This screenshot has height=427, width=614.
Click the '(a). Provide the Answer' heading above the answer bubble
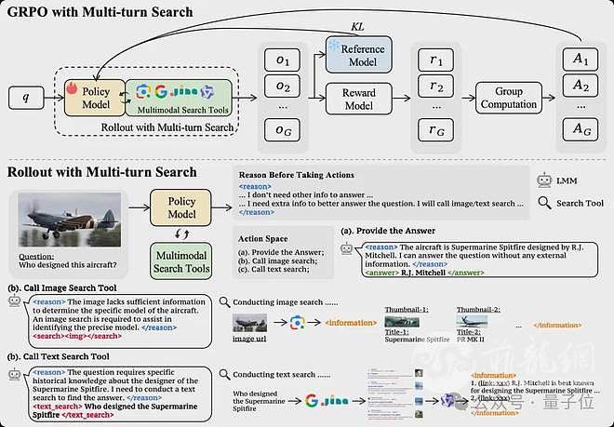[388, 231]
